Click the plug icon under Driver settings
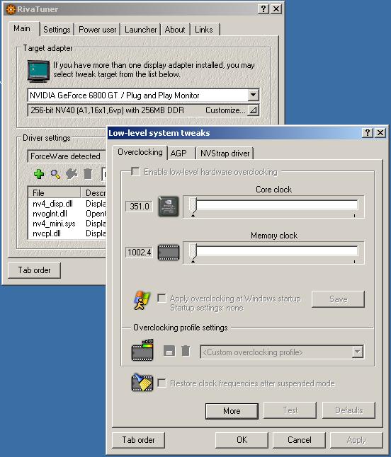 72,174
